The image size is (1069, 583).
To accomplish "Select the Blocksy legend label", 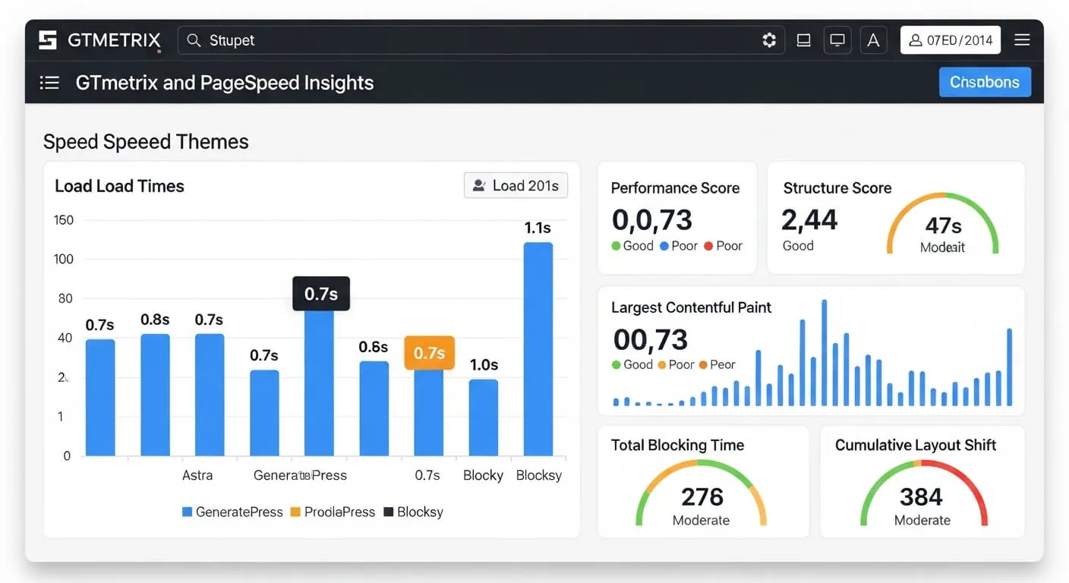I will pyautogui.click(x=420, y=512).
